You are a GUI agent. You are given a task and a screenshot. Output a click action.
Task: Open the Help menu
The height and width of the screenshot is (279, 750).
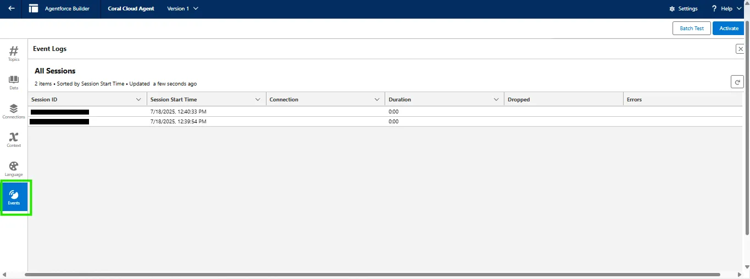click(726, 9)
